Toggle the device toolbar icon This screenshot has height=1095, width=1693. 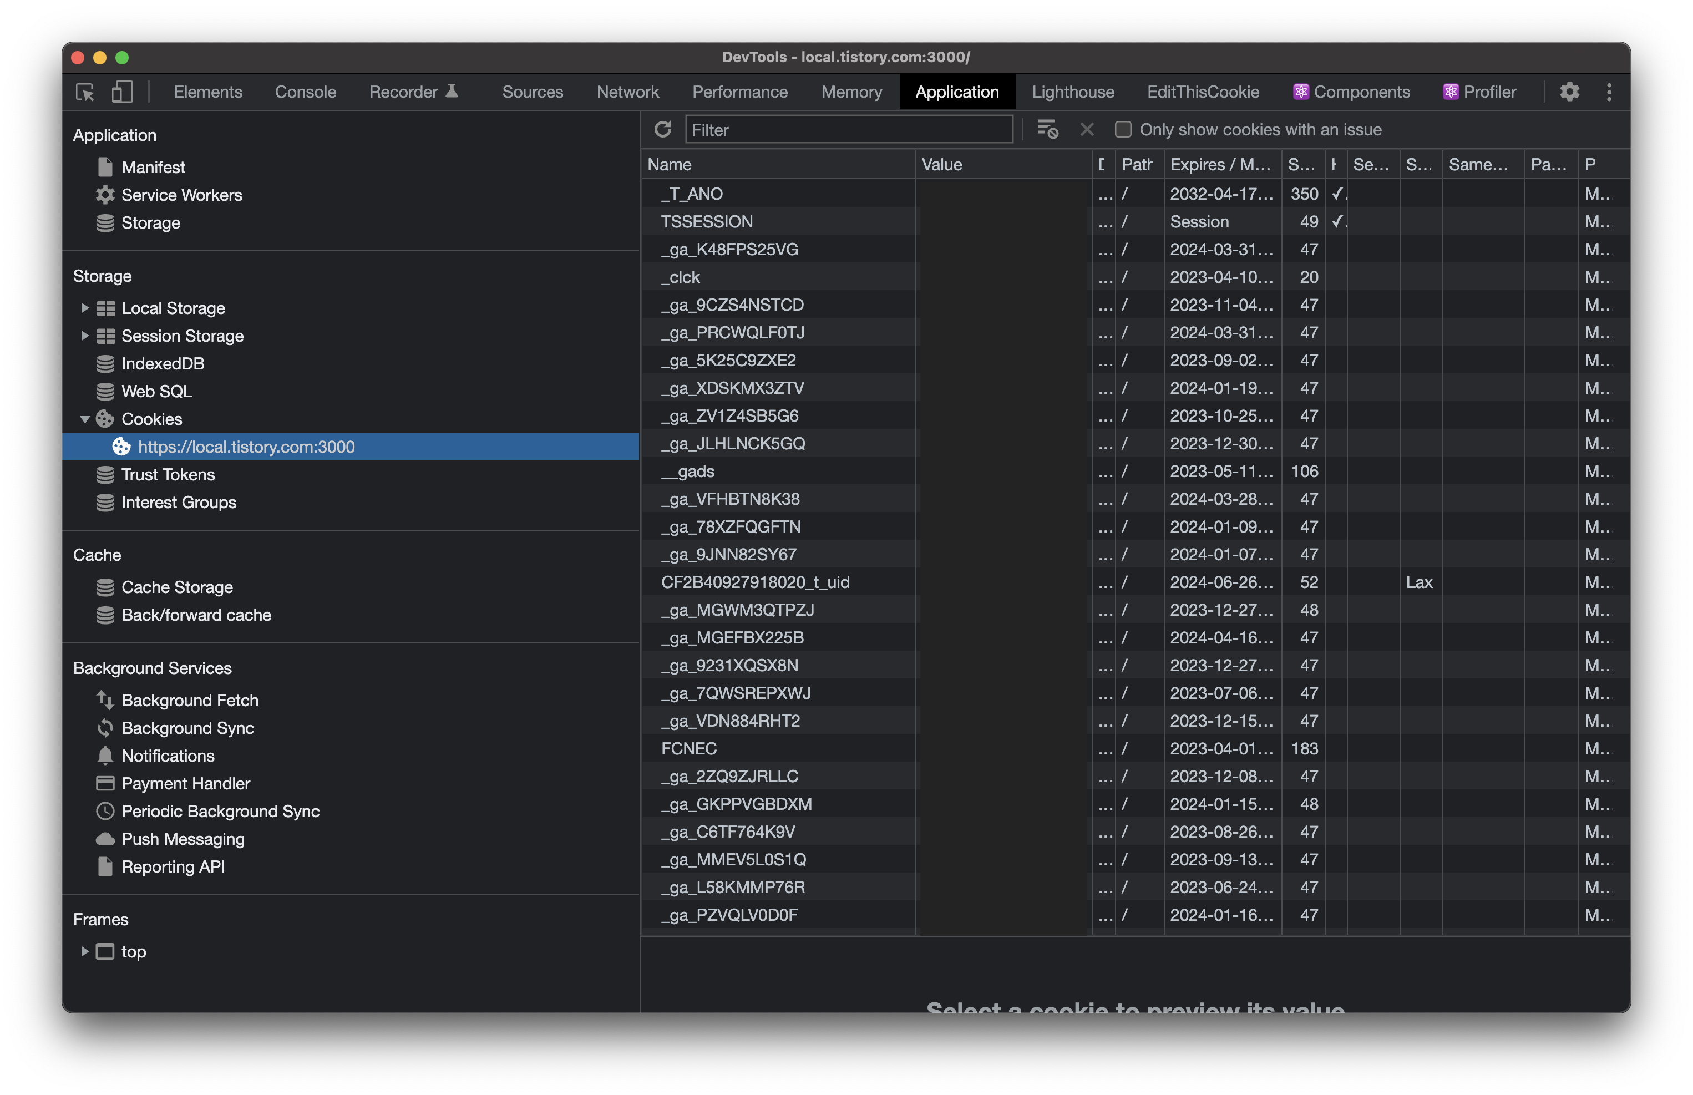coord(122,92)
